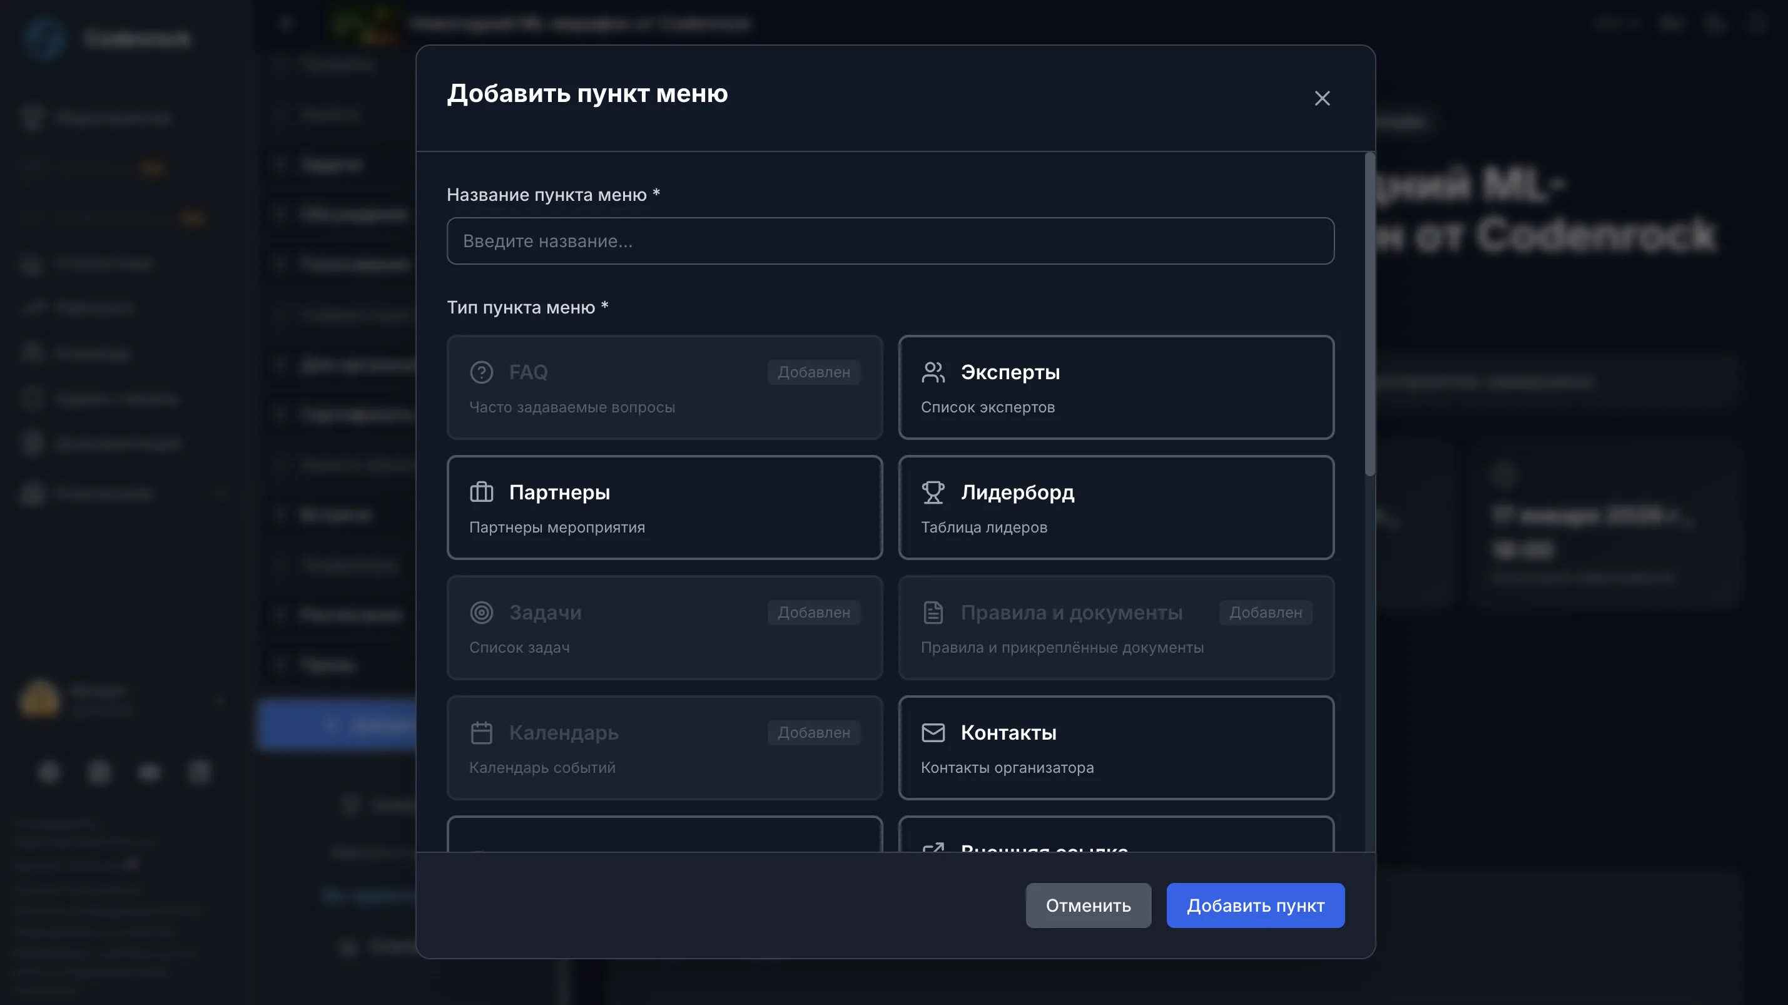Screen dimensions: 1788x1005
Task: Select the Эксперты menu item type
Action: pos(1116,387)
